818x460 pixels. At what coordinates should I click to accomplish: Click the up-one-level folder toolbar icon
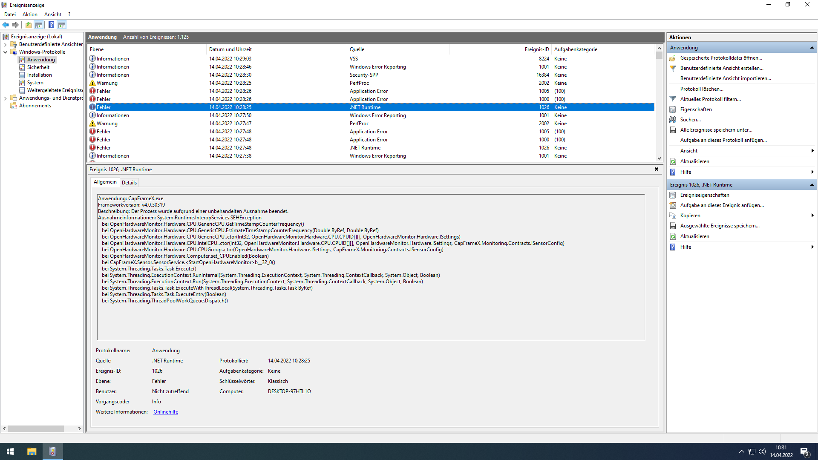29,25
